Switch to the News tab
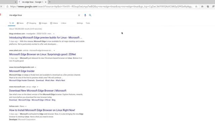 (20, 23)
